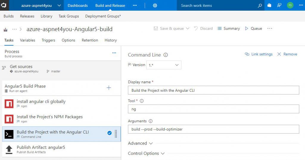Screen dimensions: 305x160
Task: Open the task Version dropdown
Action: click(164, 65)
